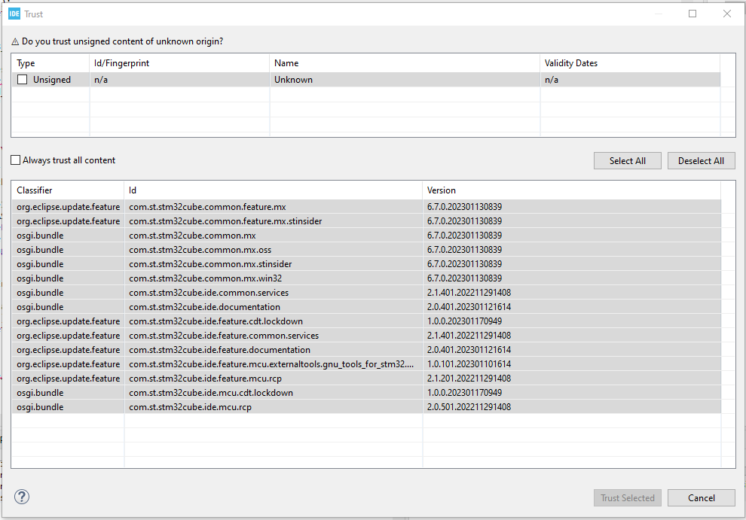The width and height of the screenshot is (746, 520).
Task: Select row com.st.stm32cube.ide.common.services
Action: [366, 292]
